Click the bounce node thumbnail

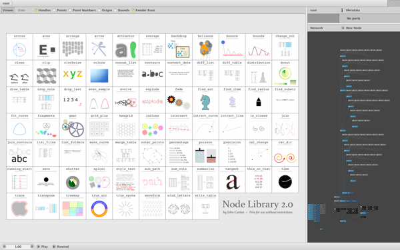(232, 47)
